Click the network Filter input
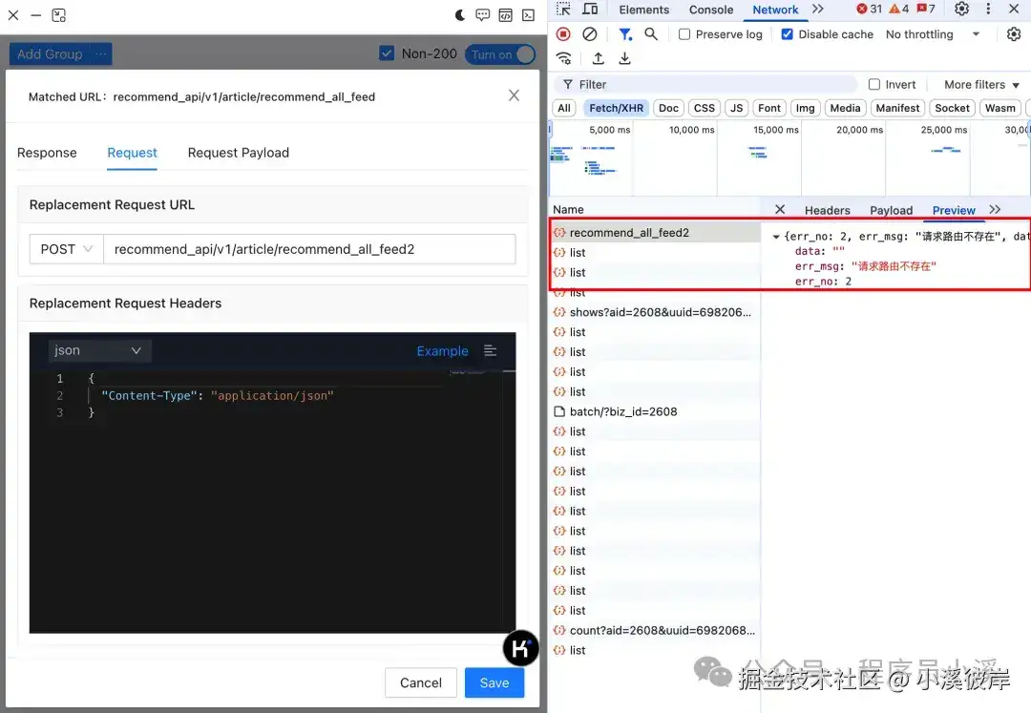Screen dimensions: 1031x713 coord(706,84)
